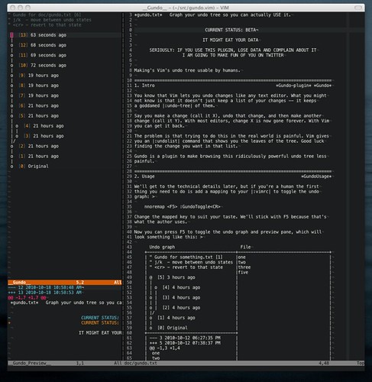372x382 pixels.
Task: Click the *Gundo-plugin* tag
Action: pyautogui.click(x=293, y=86)
